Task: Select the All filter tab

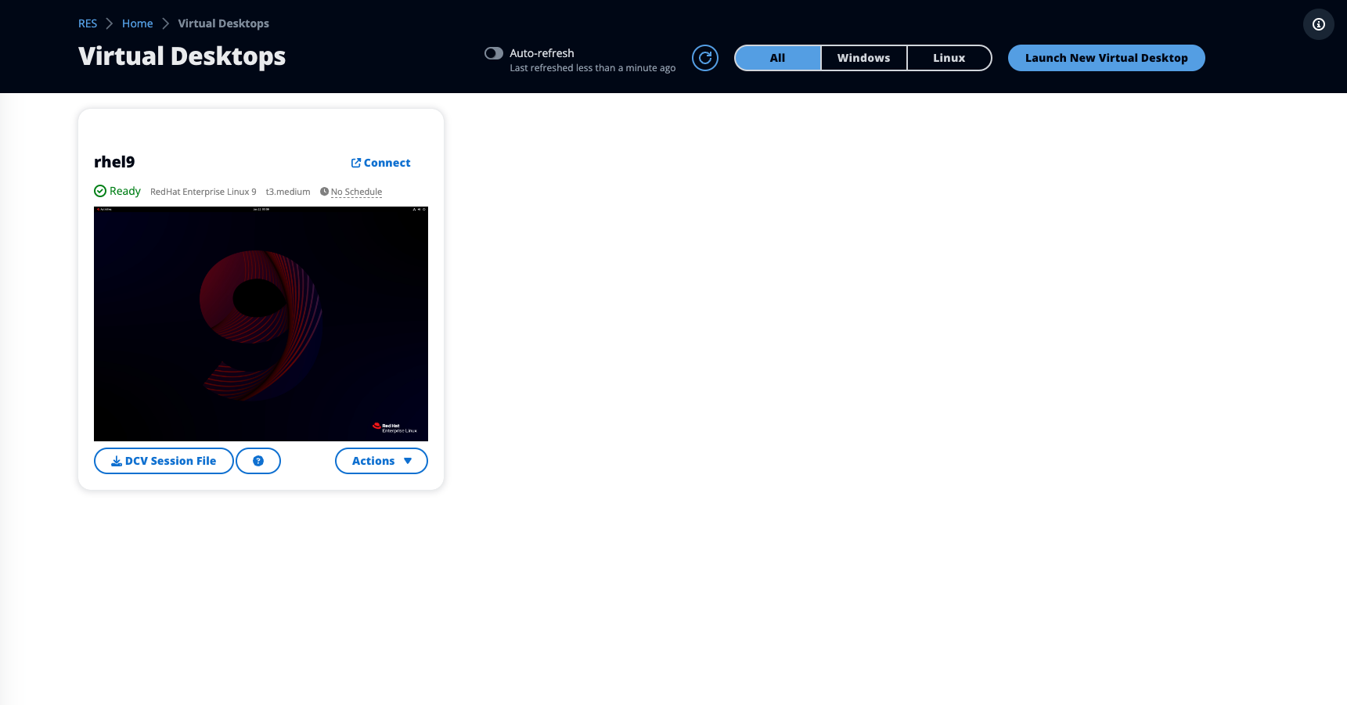Action: (x=777, y=57)
